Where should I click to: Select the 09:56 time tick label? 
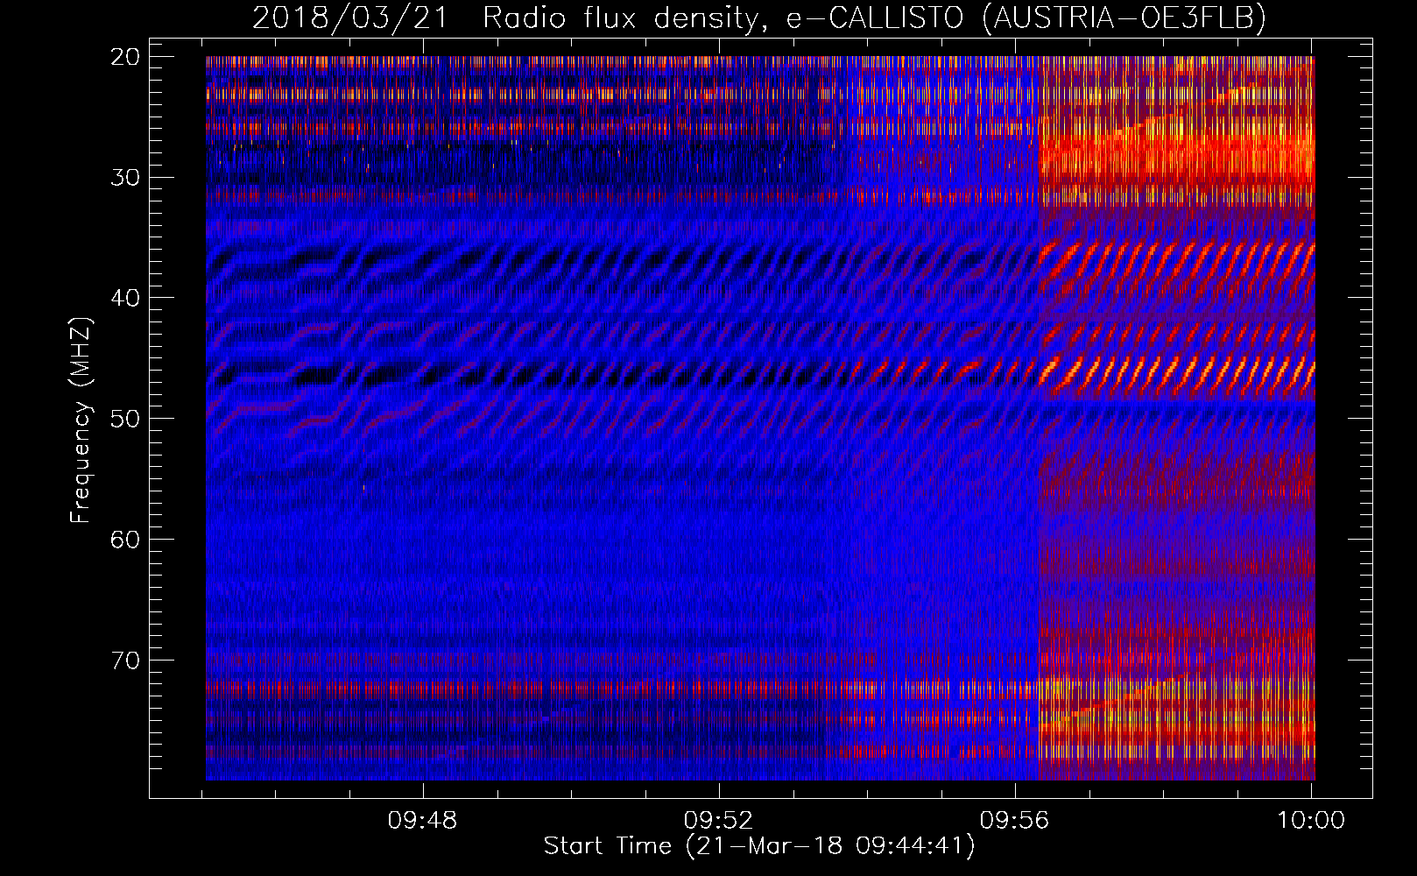click(1014, 821)
